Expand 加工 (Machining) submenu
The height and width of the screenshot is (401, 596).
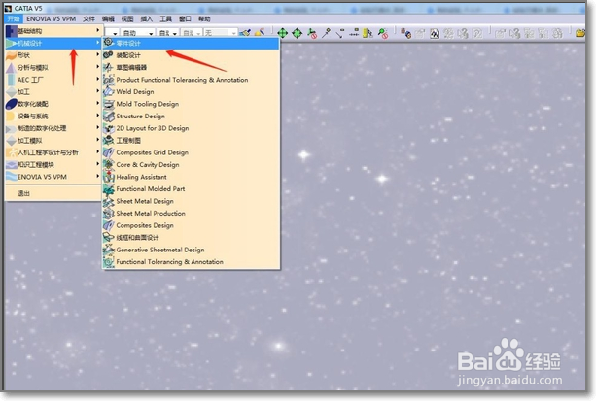(53, 92)
